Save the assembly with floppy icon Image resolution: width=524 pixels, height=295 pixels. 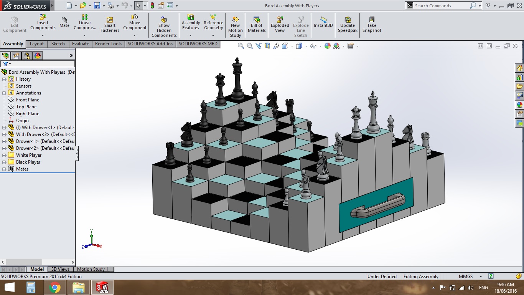coord(97,6)
